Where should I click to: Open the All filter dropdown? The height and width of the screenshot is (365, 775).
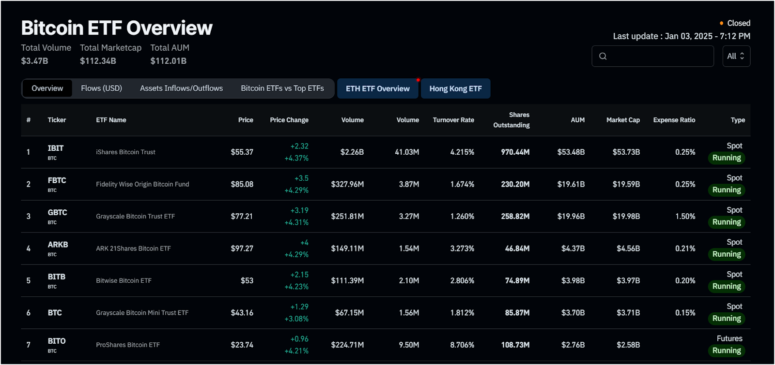coord(736,56)
